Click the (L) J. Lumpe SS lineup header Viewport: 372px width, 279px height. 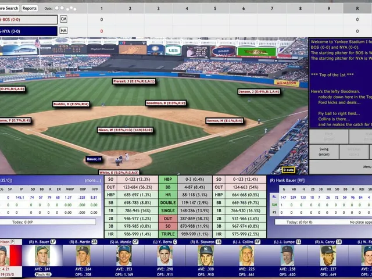[287, 242]
